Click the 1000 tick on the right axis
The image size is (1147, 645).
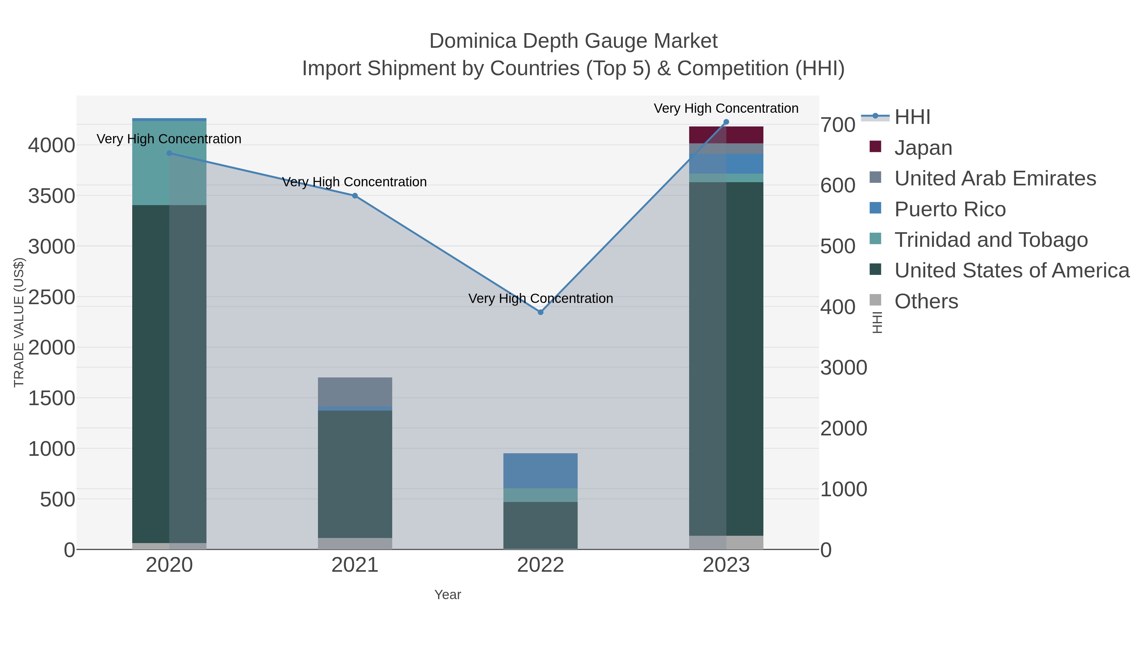coord(844,489)
